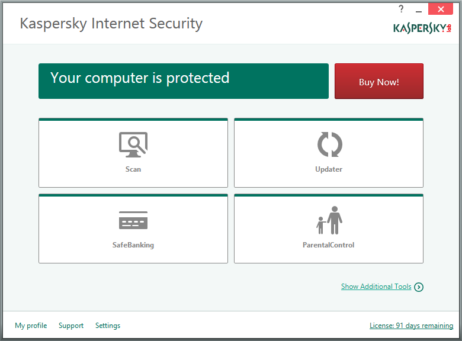Screen dimensions: 462x341
Task: Minimize the Kaspersky window
Action: click(420, 9)
